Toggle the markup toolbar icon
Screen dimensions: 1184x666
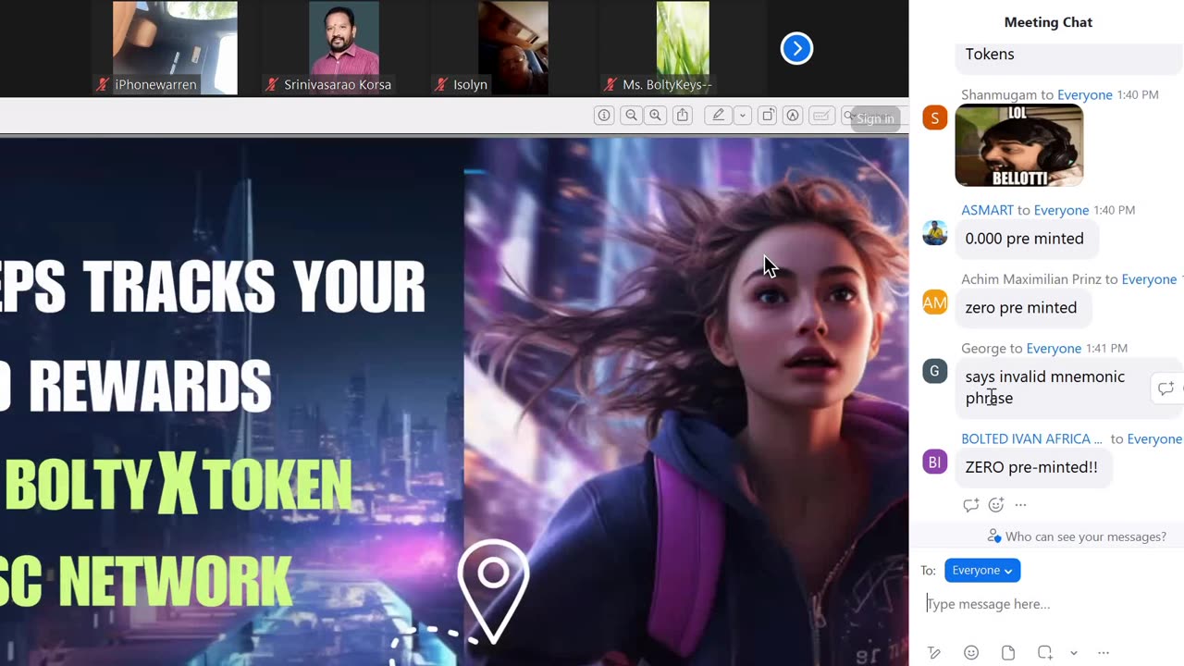click(x=793, y=116)
